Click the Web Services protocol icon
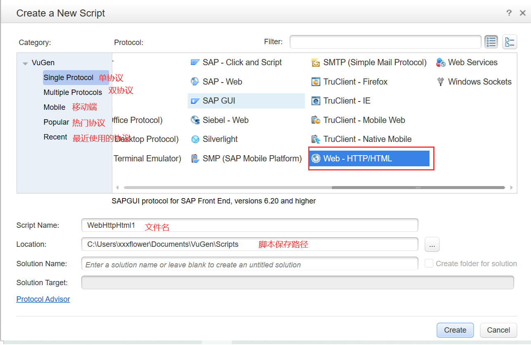Screen dimensions: 531x345 [441, 63]
